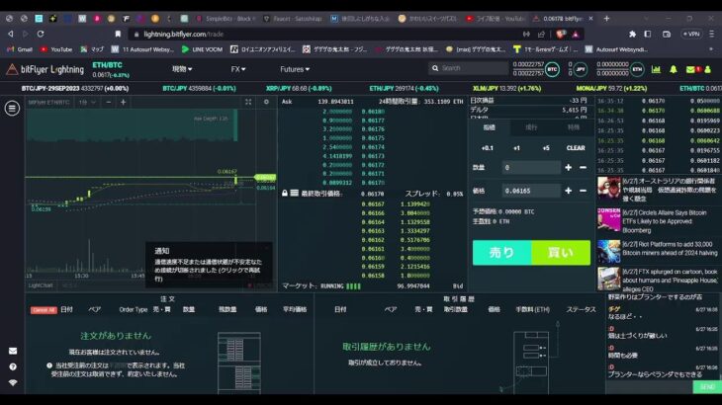The width and height of the screenshot is (722, 405).
Task: Expand the 現物 dropdown menu
Action: 182,69
